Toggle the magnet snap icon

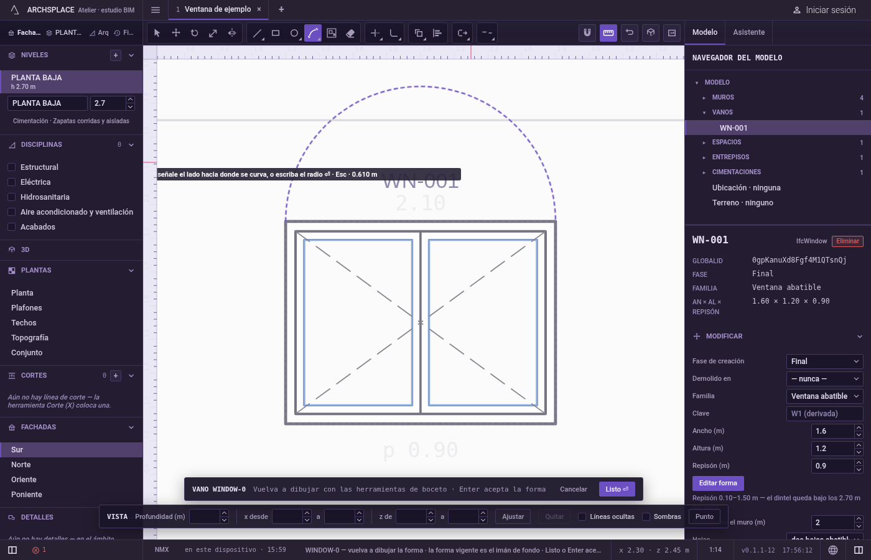point(587,33)
